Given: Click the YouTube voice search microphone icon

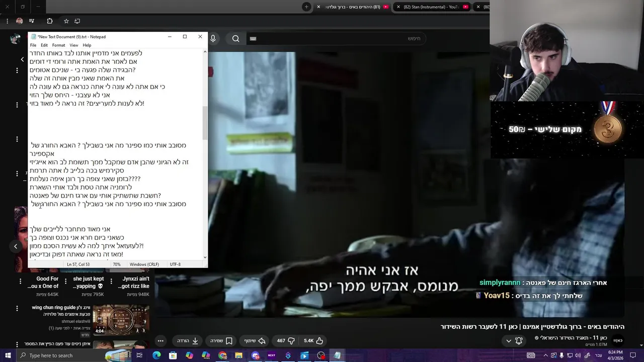Looking at the screenshot, I should [x=213, y=39].
